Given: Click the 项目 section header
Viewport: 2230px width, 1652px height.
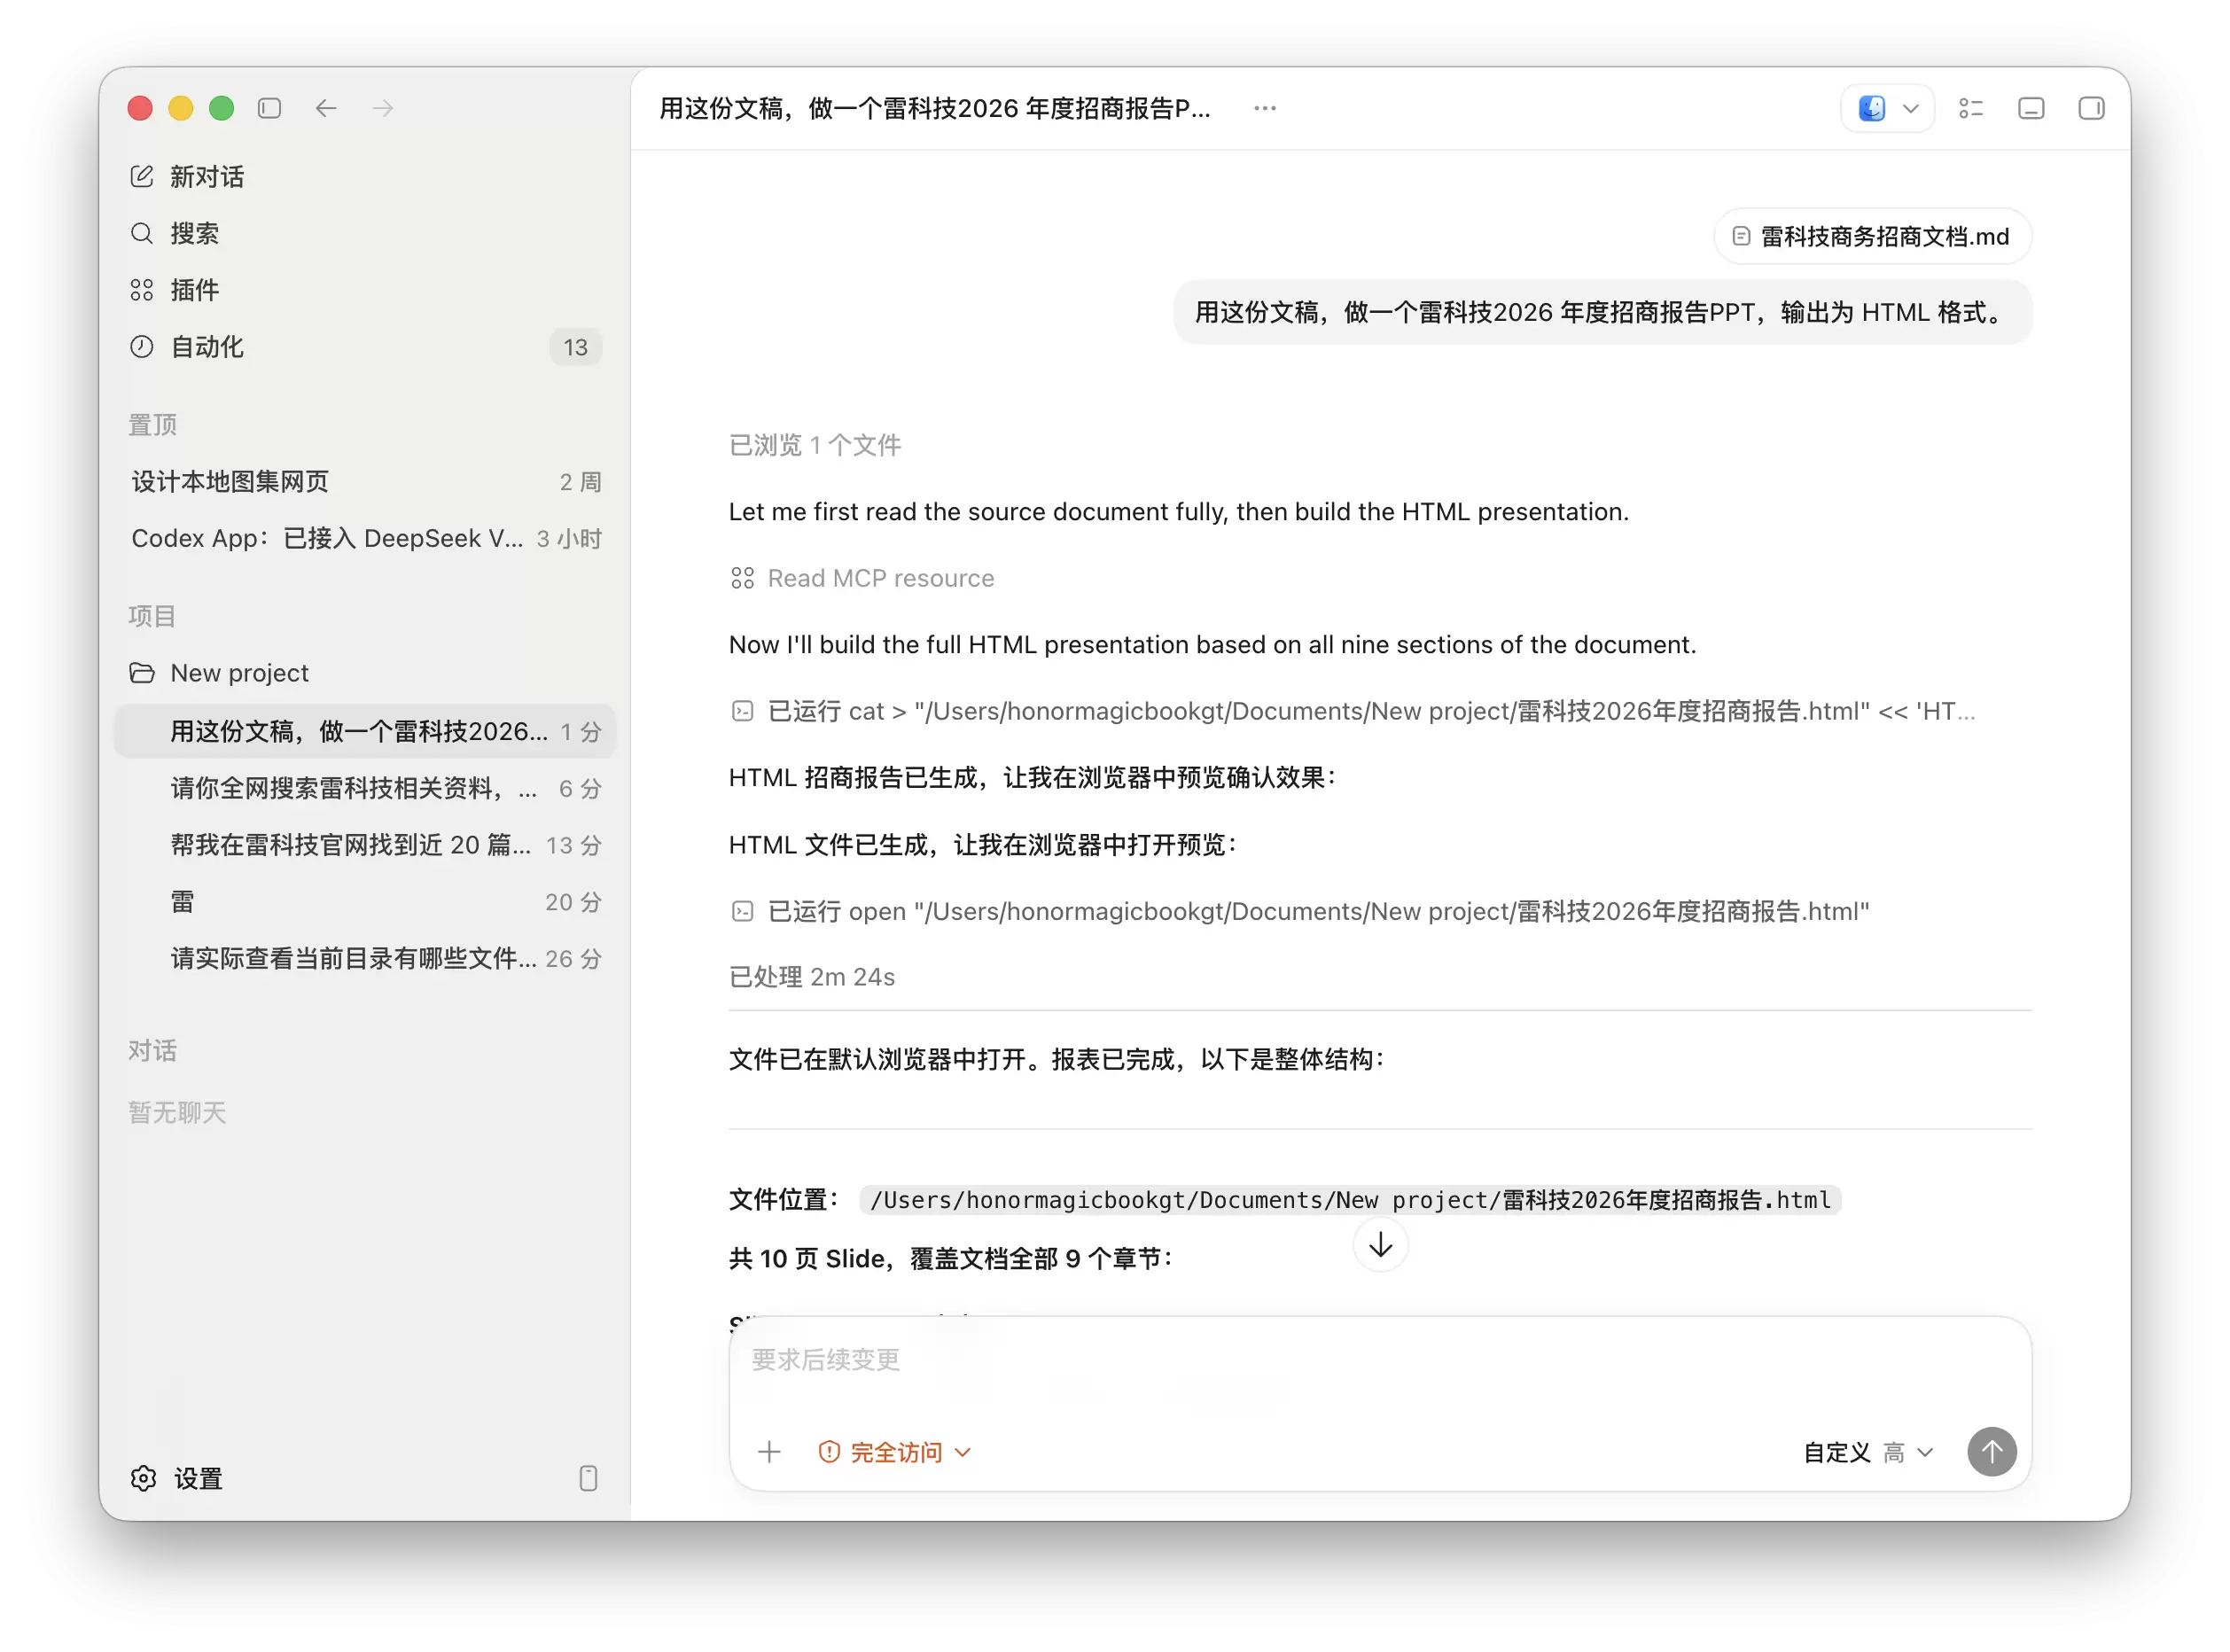Looking at the screenshot, I should coord(152,616).
